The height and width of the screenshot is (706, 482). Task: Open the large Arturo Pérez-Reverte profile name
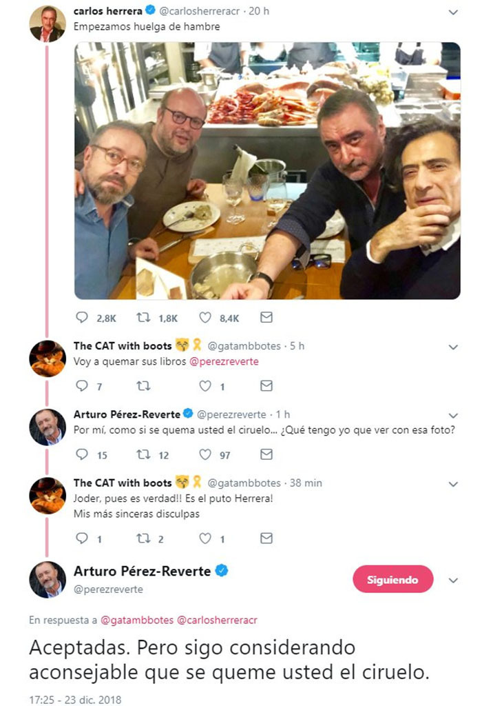coord(142,571)
